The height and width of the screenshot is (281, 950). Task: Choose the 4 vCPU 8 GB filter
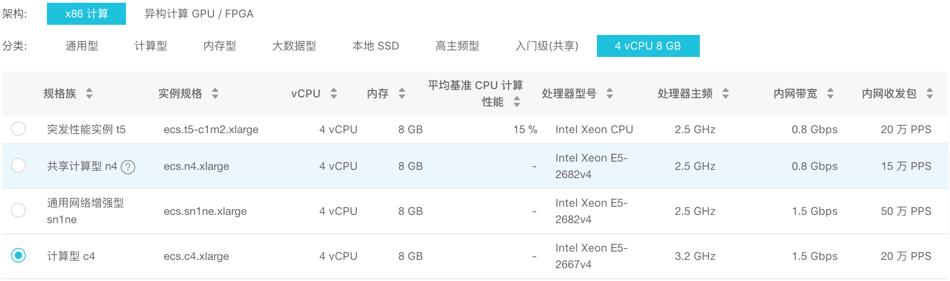(x=648, y=46)
